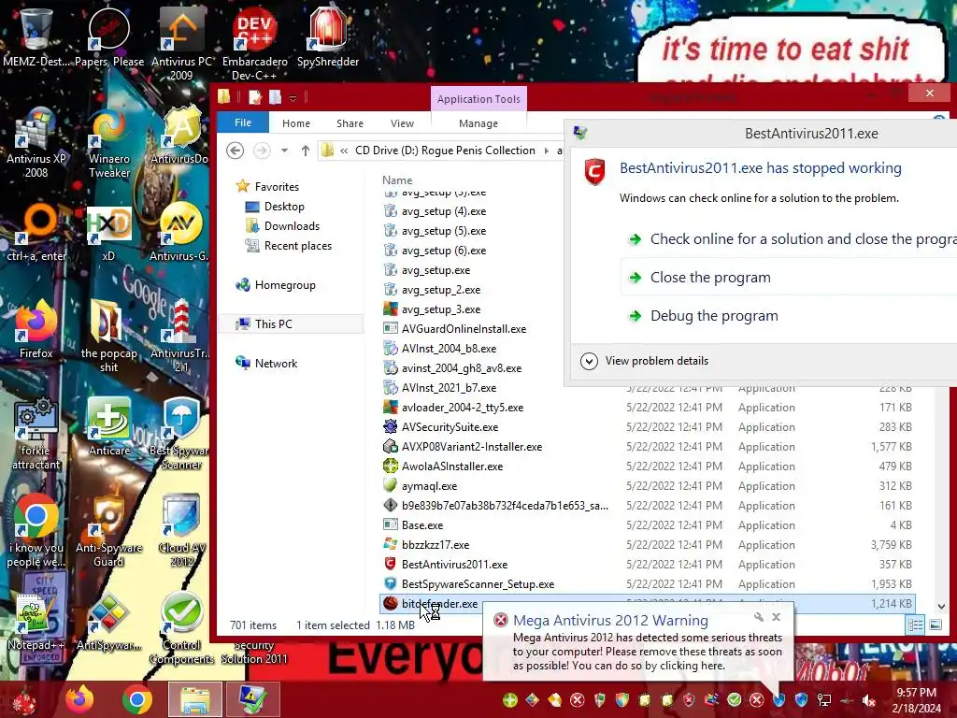Go up one folder level in Explorer
The image size is (957, 718).
[x=306, y=151]
